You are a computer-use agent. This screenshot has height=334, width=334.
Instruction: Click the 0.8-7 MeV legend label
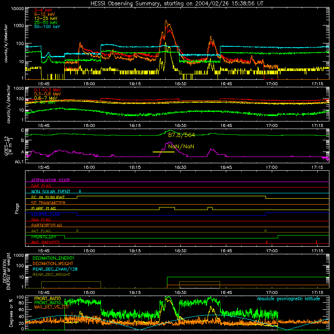46,98
